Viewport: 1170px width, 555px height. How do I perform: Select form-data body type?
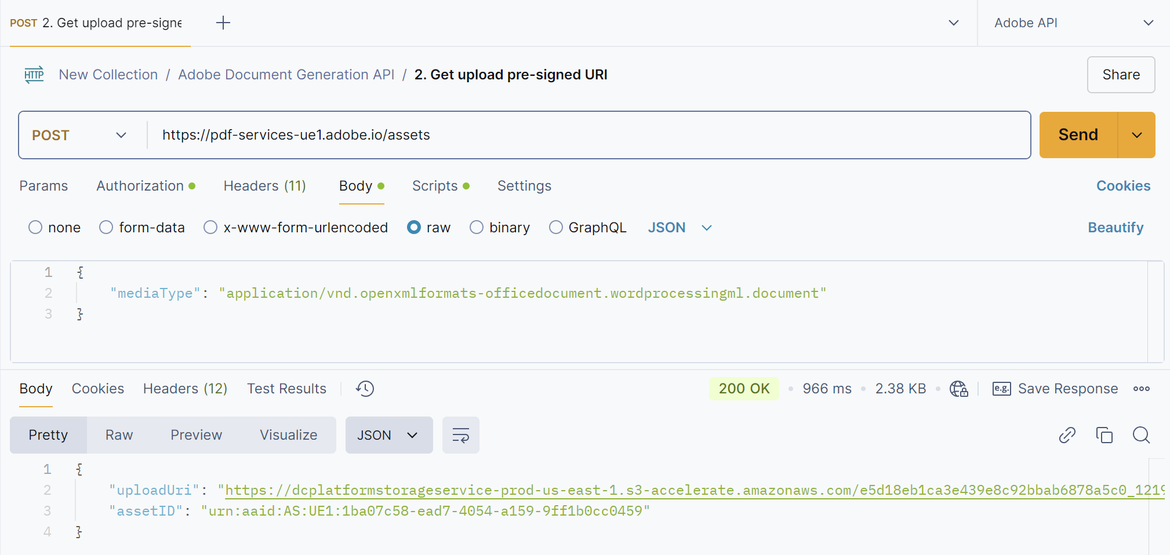[106, 228]
